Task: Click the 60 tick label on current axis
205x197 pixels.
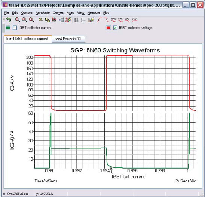Action: coord(31,113)
